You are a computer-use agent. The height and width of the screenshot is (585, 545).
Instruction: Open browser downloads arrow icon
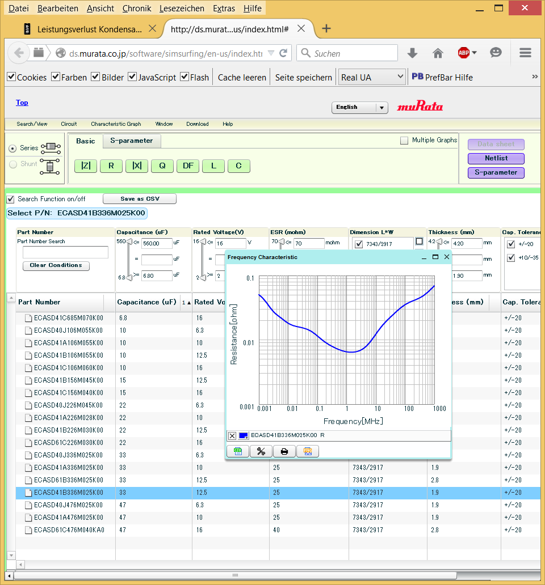[x=412, y=53]
